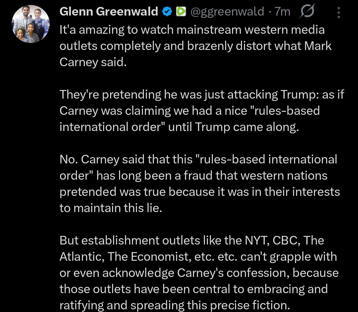Screen dimensions: 358x312
Task: Open Glenn Greenwald's profile picture
Action: point(30,24)
